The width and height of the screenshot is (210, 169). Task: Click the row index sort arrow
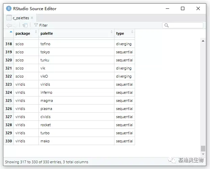[x=11, y=32]
